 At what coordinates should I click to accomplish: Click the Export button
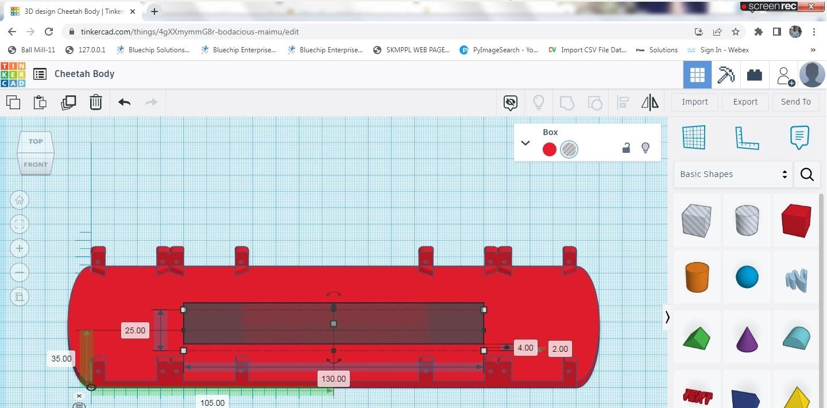pyautogui.click(x=745, y=102)
